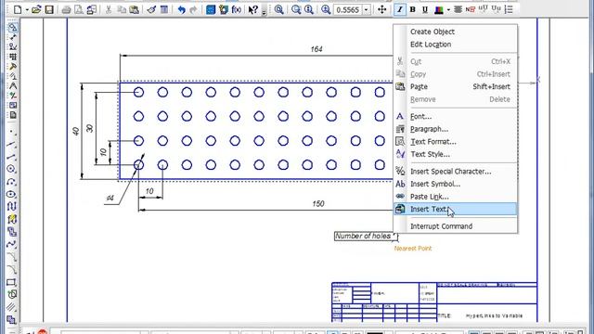Click the vertical 40 dimension text
This screenshot has height=334, width=594.
pyautogui.click(x=76, y=131)
